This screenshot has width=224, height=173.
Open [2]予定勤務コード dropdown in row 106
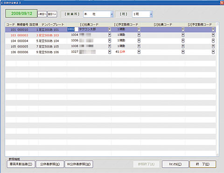tap(213, 52)
